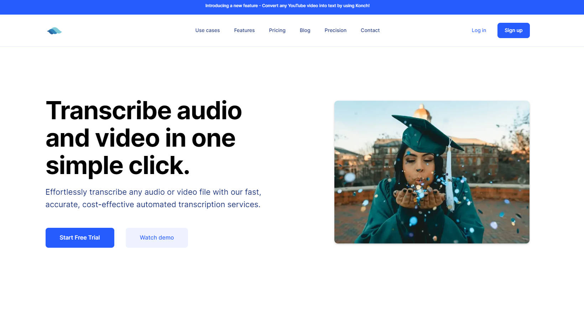This screenshot has width=584, height=315.
Task: Click the white tassel hanging from the cap
Action: click(x=449, y=178)
